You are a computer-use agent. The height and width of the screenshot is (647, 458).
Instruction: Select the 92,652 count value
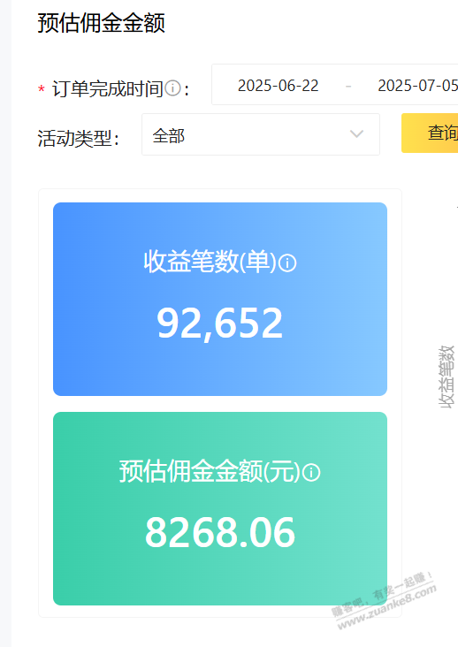tap(220, 323)
